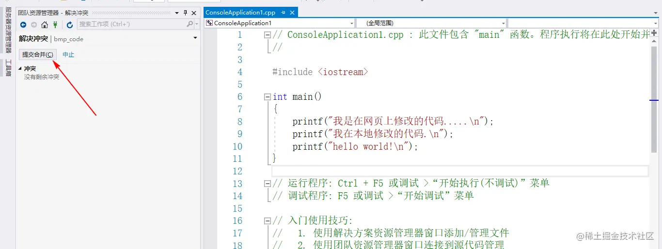Click the green plug connection icon
The height and width of the screenshot is (249, 662).
pyautogui.click(x=56, y=24)
